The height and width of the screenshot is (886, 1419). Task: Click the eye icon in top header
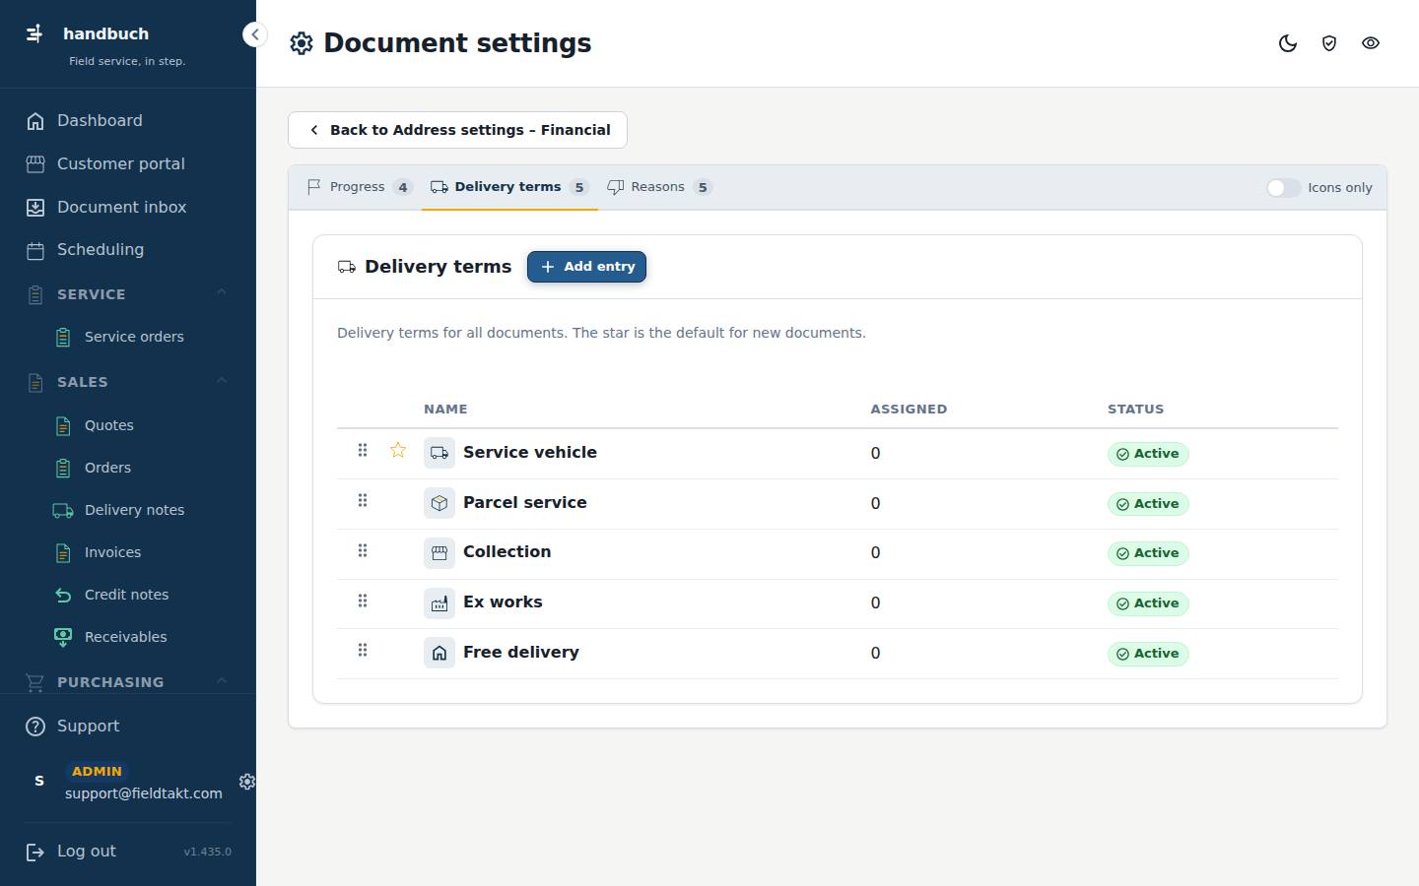click(1371, 43)
